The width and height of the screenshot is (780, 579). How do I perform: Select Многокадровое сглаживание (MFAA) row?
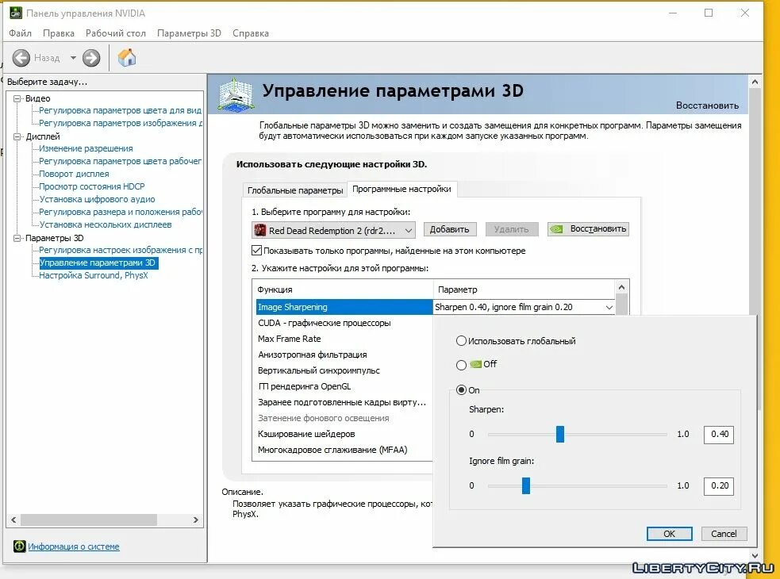pos(344,450)
